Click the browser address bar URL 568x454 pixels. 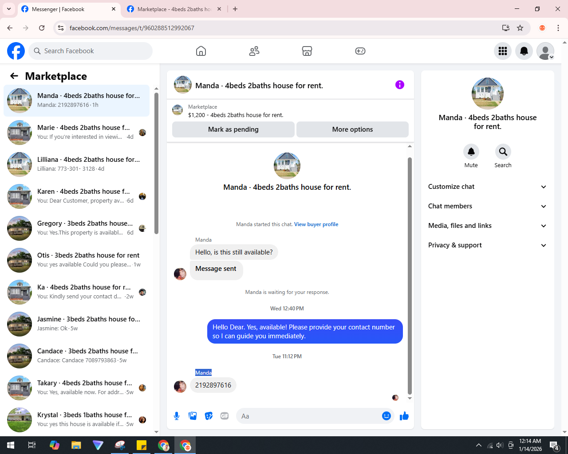pyautogui.click(x=132, y=28)
